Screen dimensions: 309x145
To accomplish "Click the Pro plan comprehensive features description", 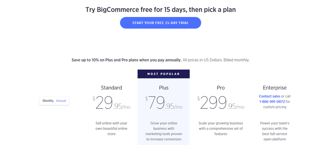I will coord(221,128).
